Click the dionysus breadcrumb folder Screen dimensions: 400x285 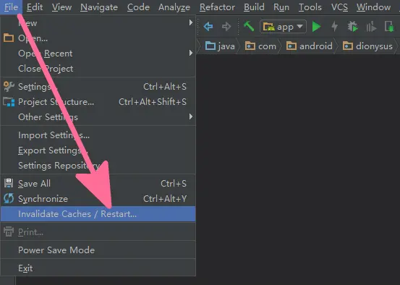[x=367, y=46]
